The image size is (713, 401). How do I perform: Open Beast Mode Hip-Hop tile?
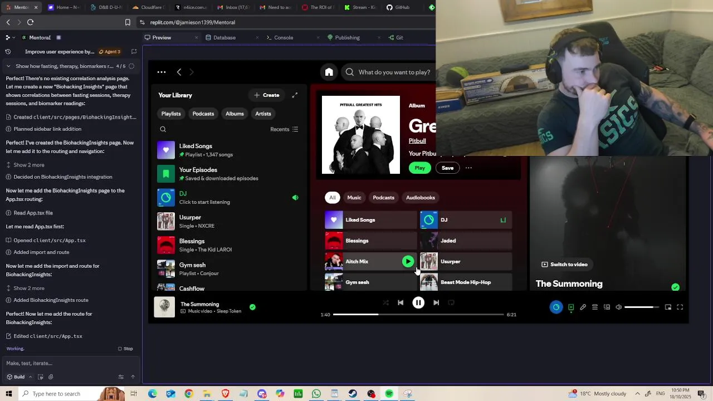466,282
